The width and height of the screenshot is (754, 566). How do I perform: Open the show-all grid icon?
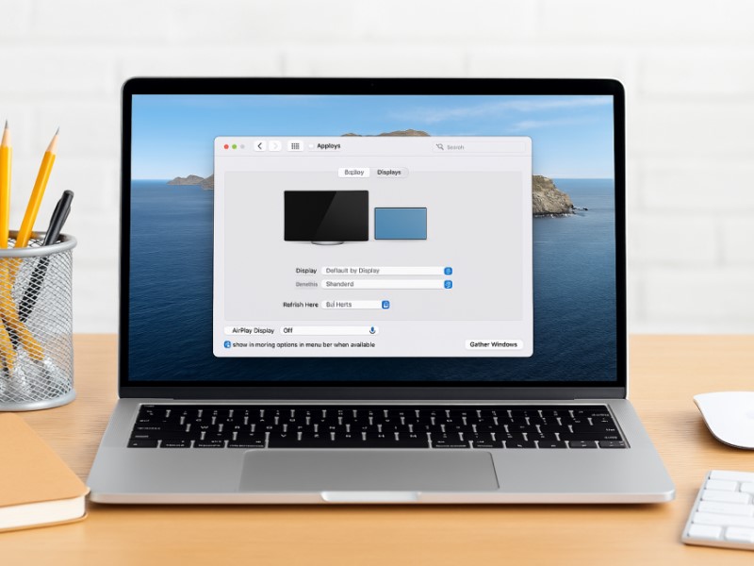pyautogui.click(x=295, y=146)
